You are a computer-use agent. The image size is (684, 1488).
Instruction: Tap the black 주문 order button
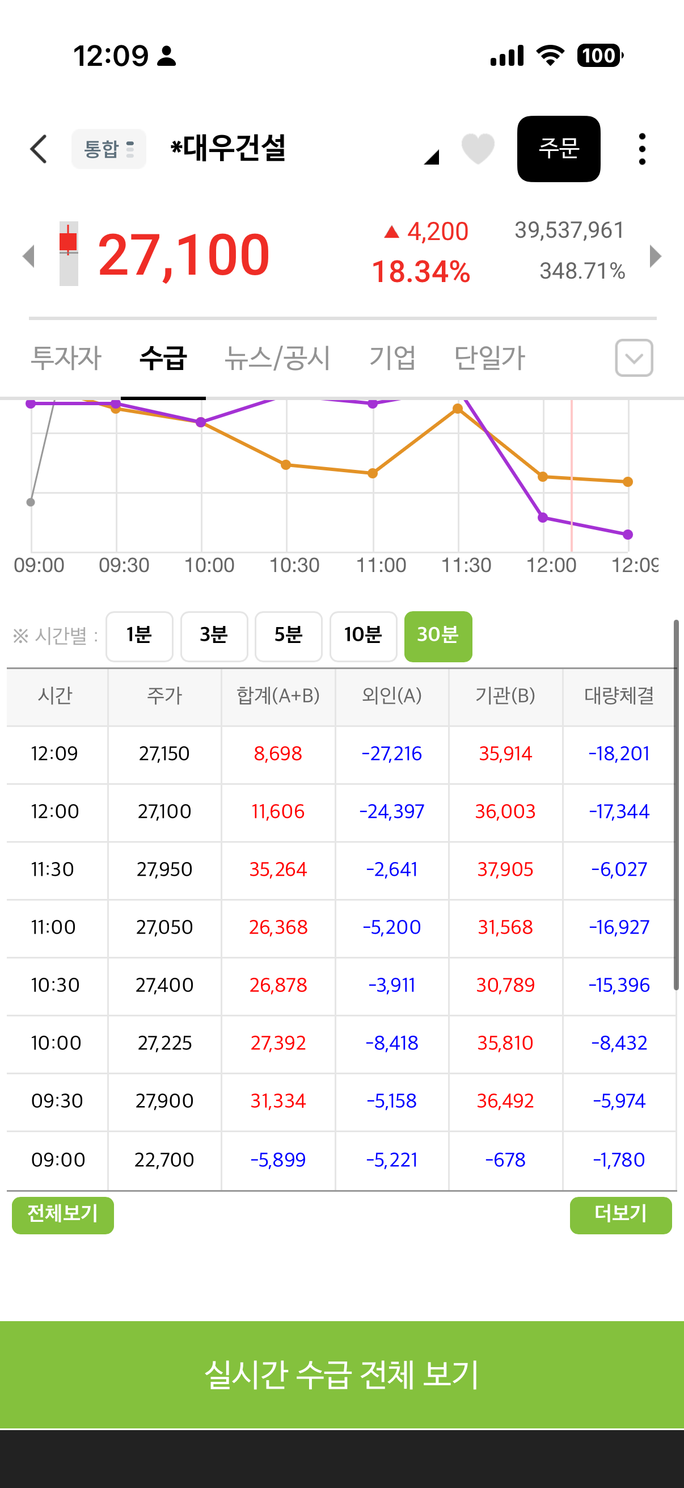pyautogui.click(x=558, y=149)
